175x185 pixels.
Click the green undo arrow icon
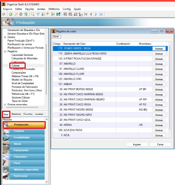[26, 14]
